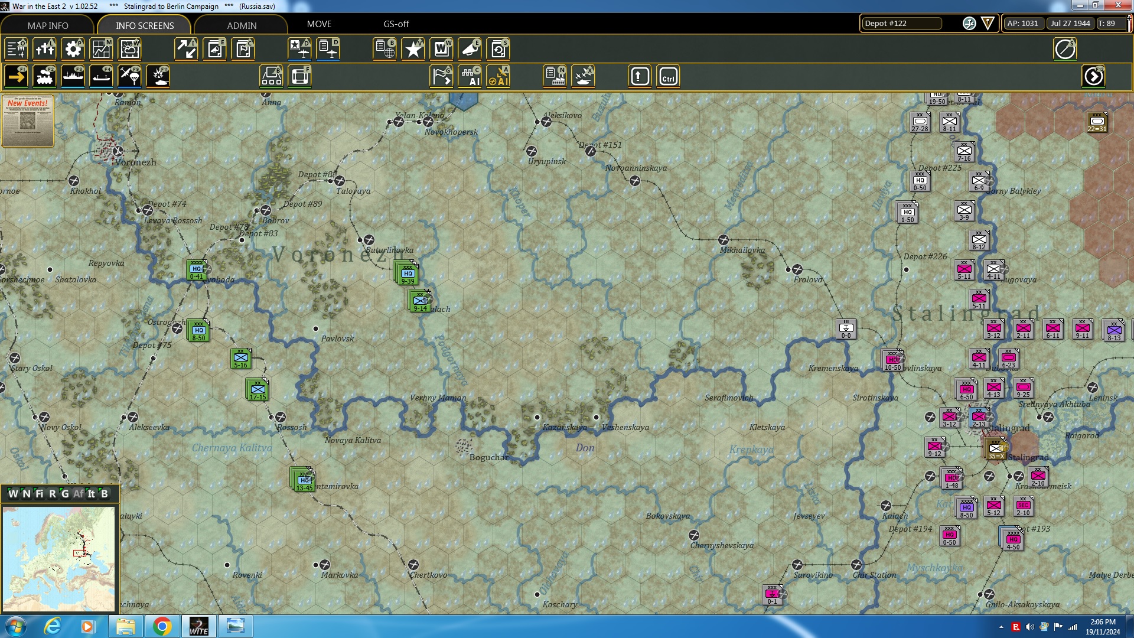This screenshot has width=1134, height=638.
Task: Show hidden system tray icons arrow
Action: 1001,627
